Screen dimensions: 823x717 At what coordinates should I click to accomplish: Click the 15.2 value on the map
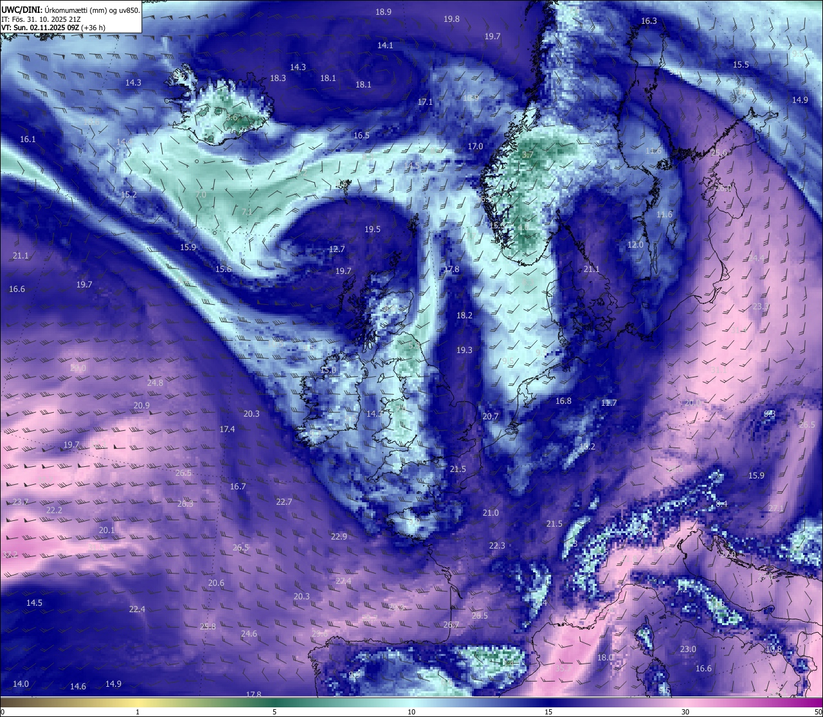(129, 195)
